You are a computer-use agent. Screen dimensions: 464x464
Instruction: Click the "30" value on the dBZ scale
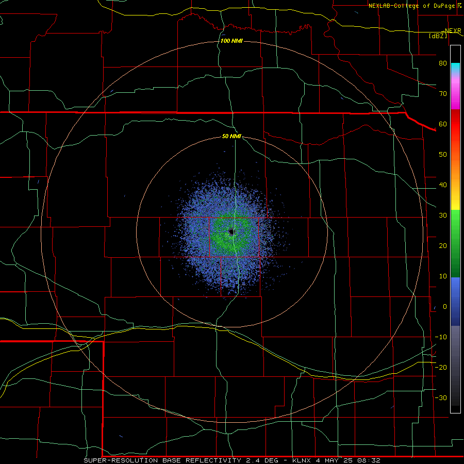point(443,215)
